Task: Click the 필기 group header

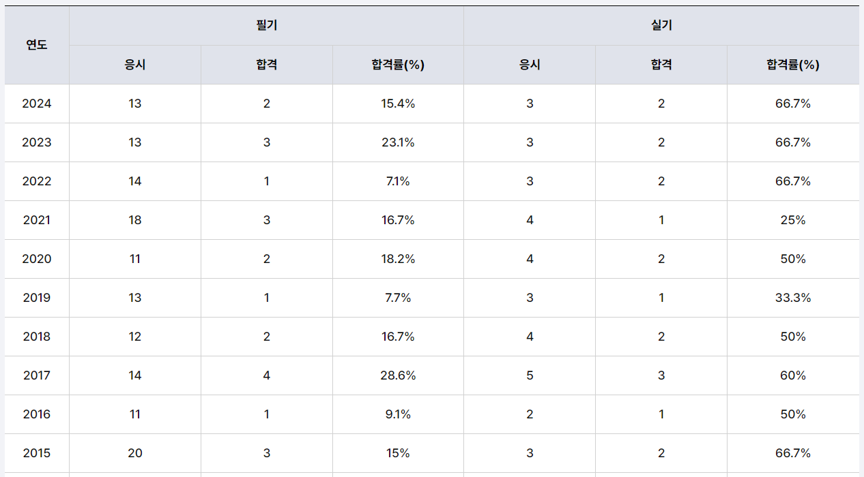Action: (266, 26)
